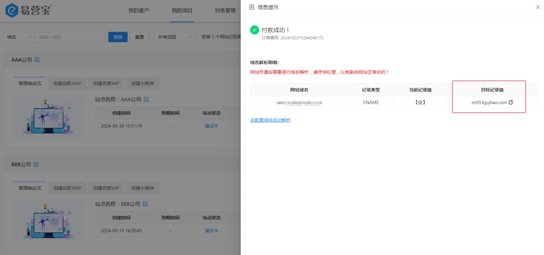Open the BBB公司 site preview thumbnail
This screenshot has height=255, width=544.
(48, 221)
